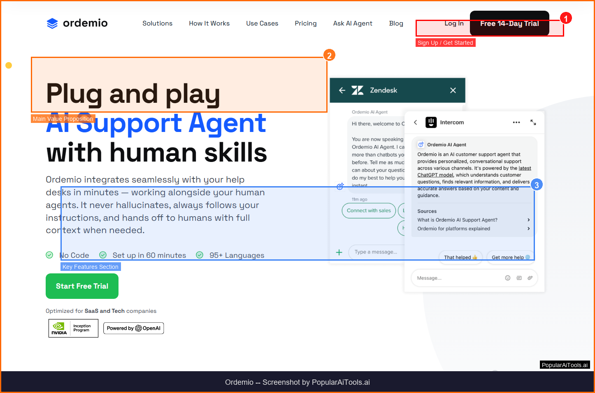Click the Set up in 60 minutes checkmark
The height and width of the screenshot is (393, 595).
click(103, 255)
